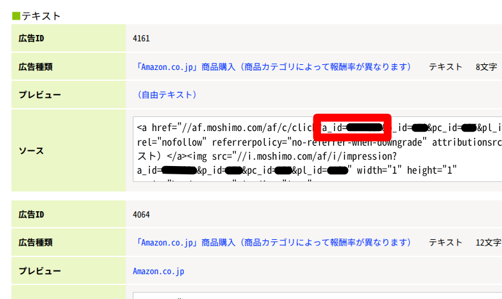502x299 pixels.
Task: Click the 広告ID label beside 4064
Action: (31, 214)
